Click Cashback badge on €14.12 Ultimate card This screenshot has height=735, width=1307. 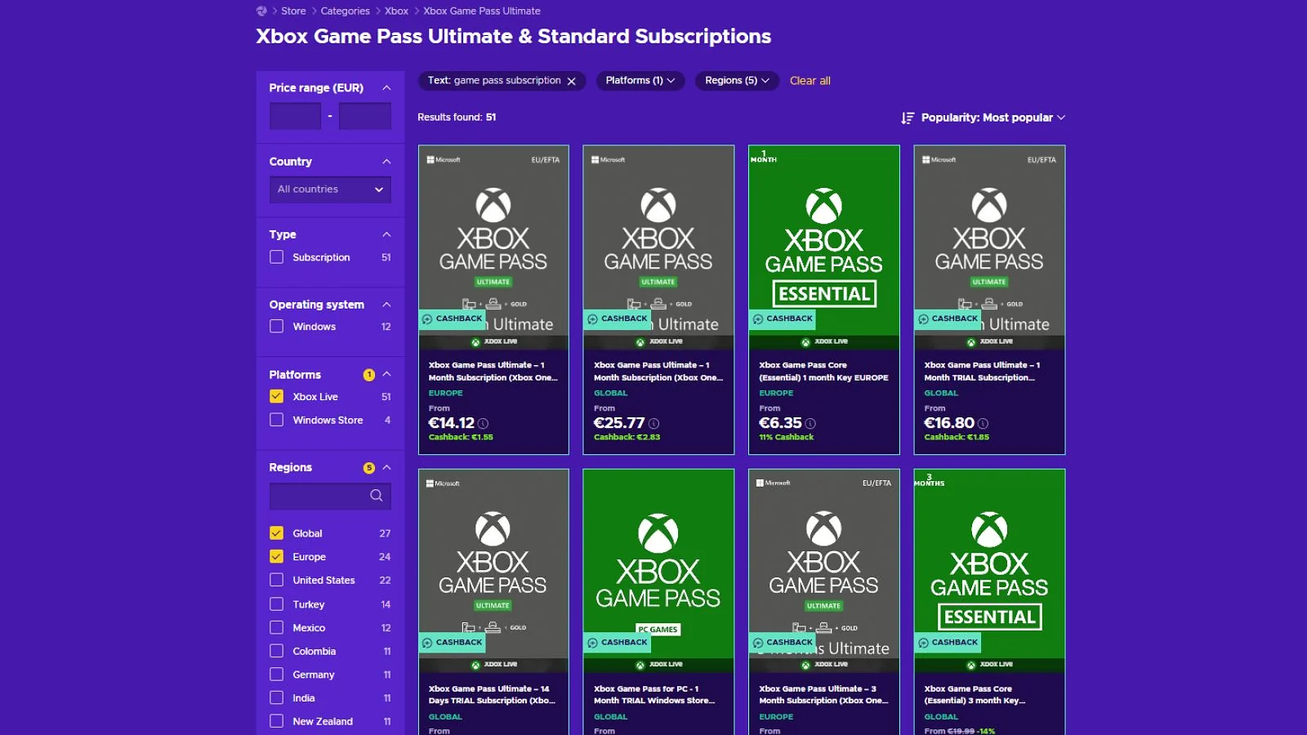tap(453, 318)
